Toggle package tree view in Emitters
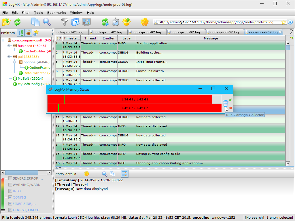This screenshot has height=221, width=295. [28, 33]
